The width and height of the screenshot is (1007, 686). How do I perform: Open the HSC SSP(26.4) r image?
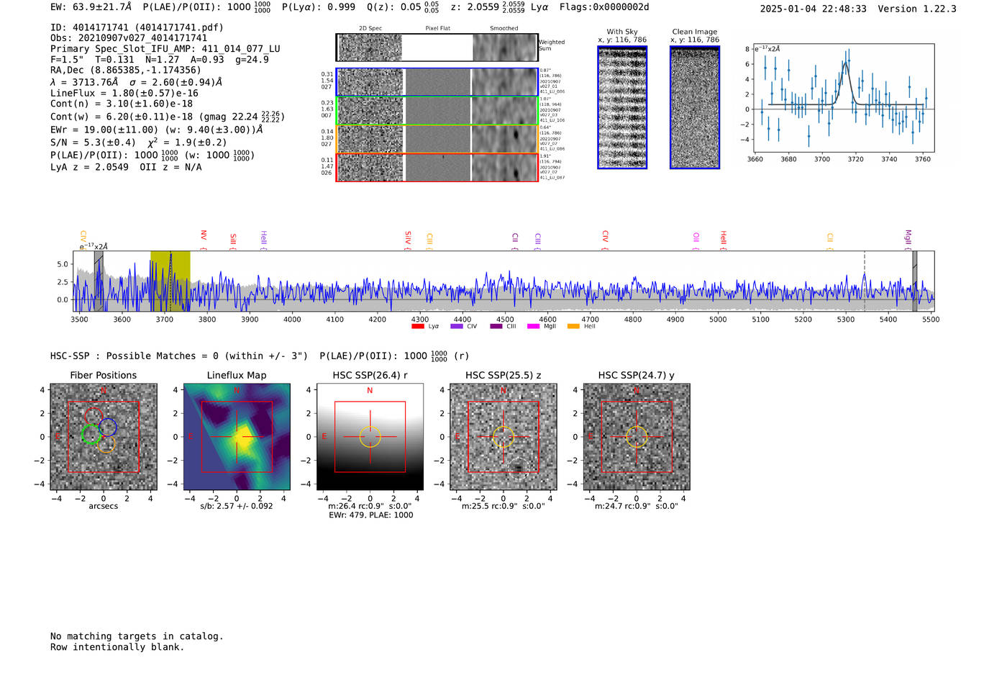(370, 437)
